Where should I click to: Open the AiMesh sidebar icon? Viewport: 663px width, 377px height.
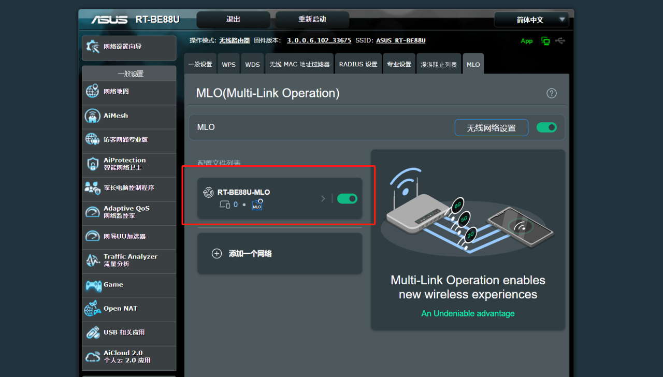92,116
